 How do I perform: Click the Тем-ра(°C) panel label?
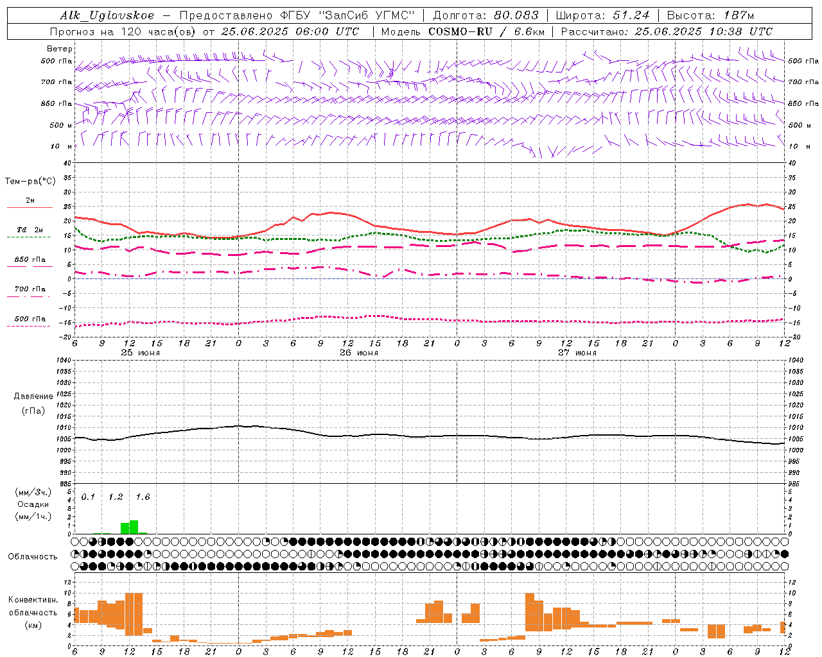[30, 182]
